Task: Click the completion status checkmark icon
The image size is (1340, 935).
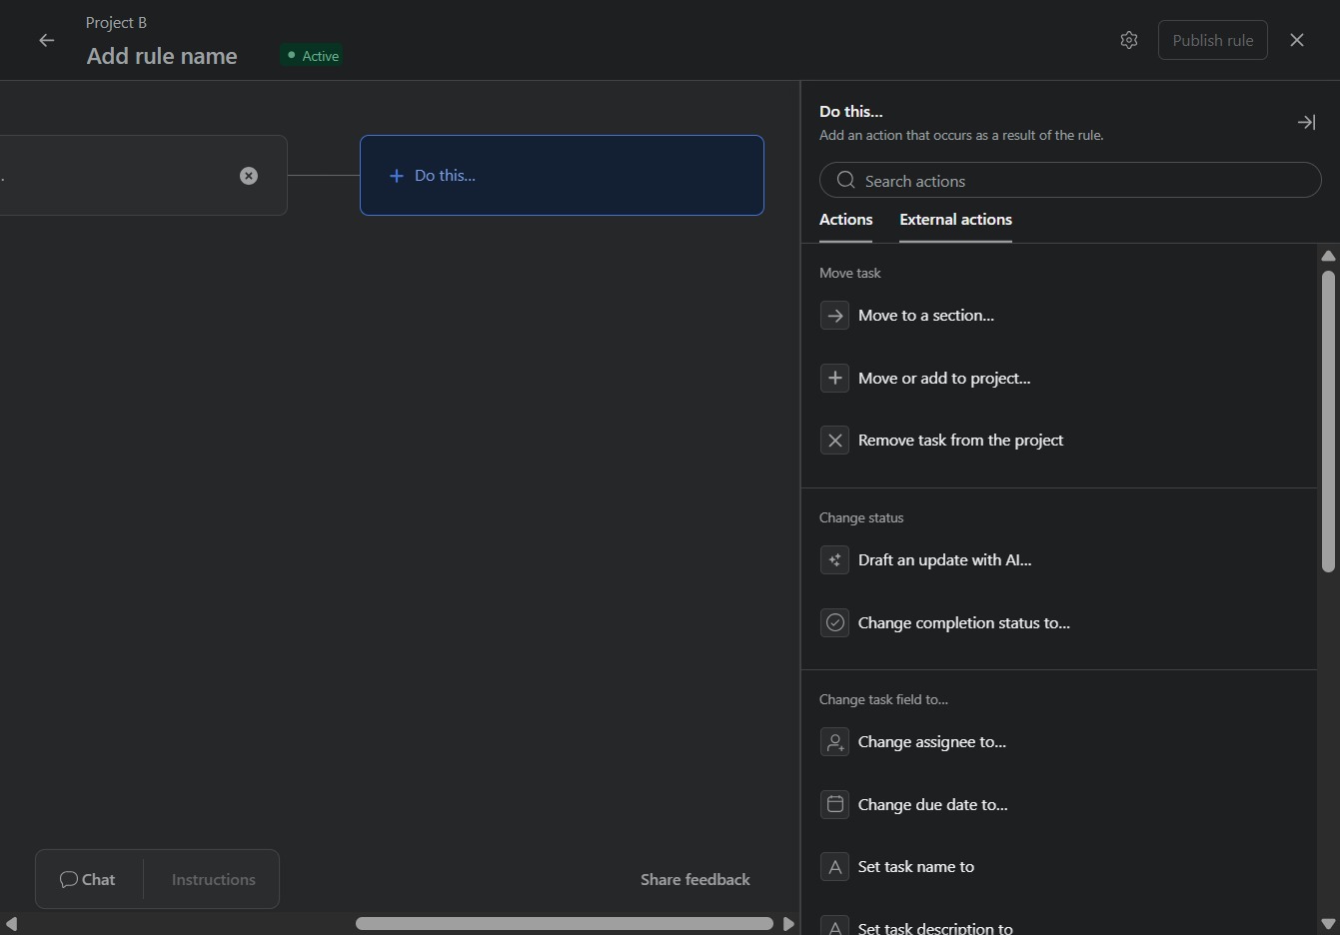Action: click(x=834, y=623)
